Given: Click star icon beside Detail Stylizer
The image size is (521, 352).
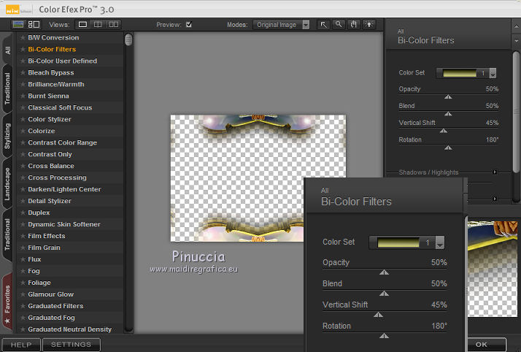Looking at the screenshot, I should click(23, 201).
